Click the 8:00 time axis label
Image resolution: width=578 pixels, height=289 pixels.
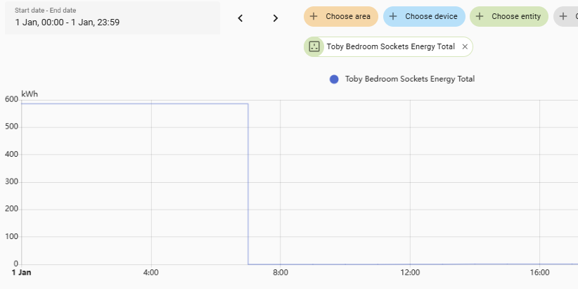[280, 272]
